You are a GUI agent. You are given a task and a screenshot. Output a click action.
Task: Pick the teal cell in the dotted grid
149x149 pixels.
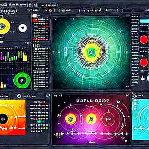(39, 122)
